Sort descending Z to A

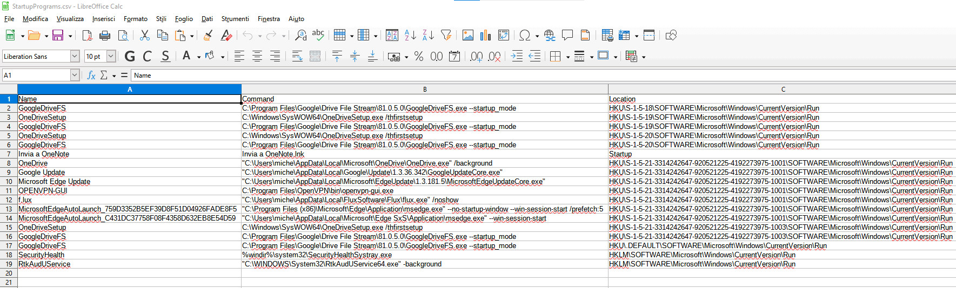click(x=428, y=36)
